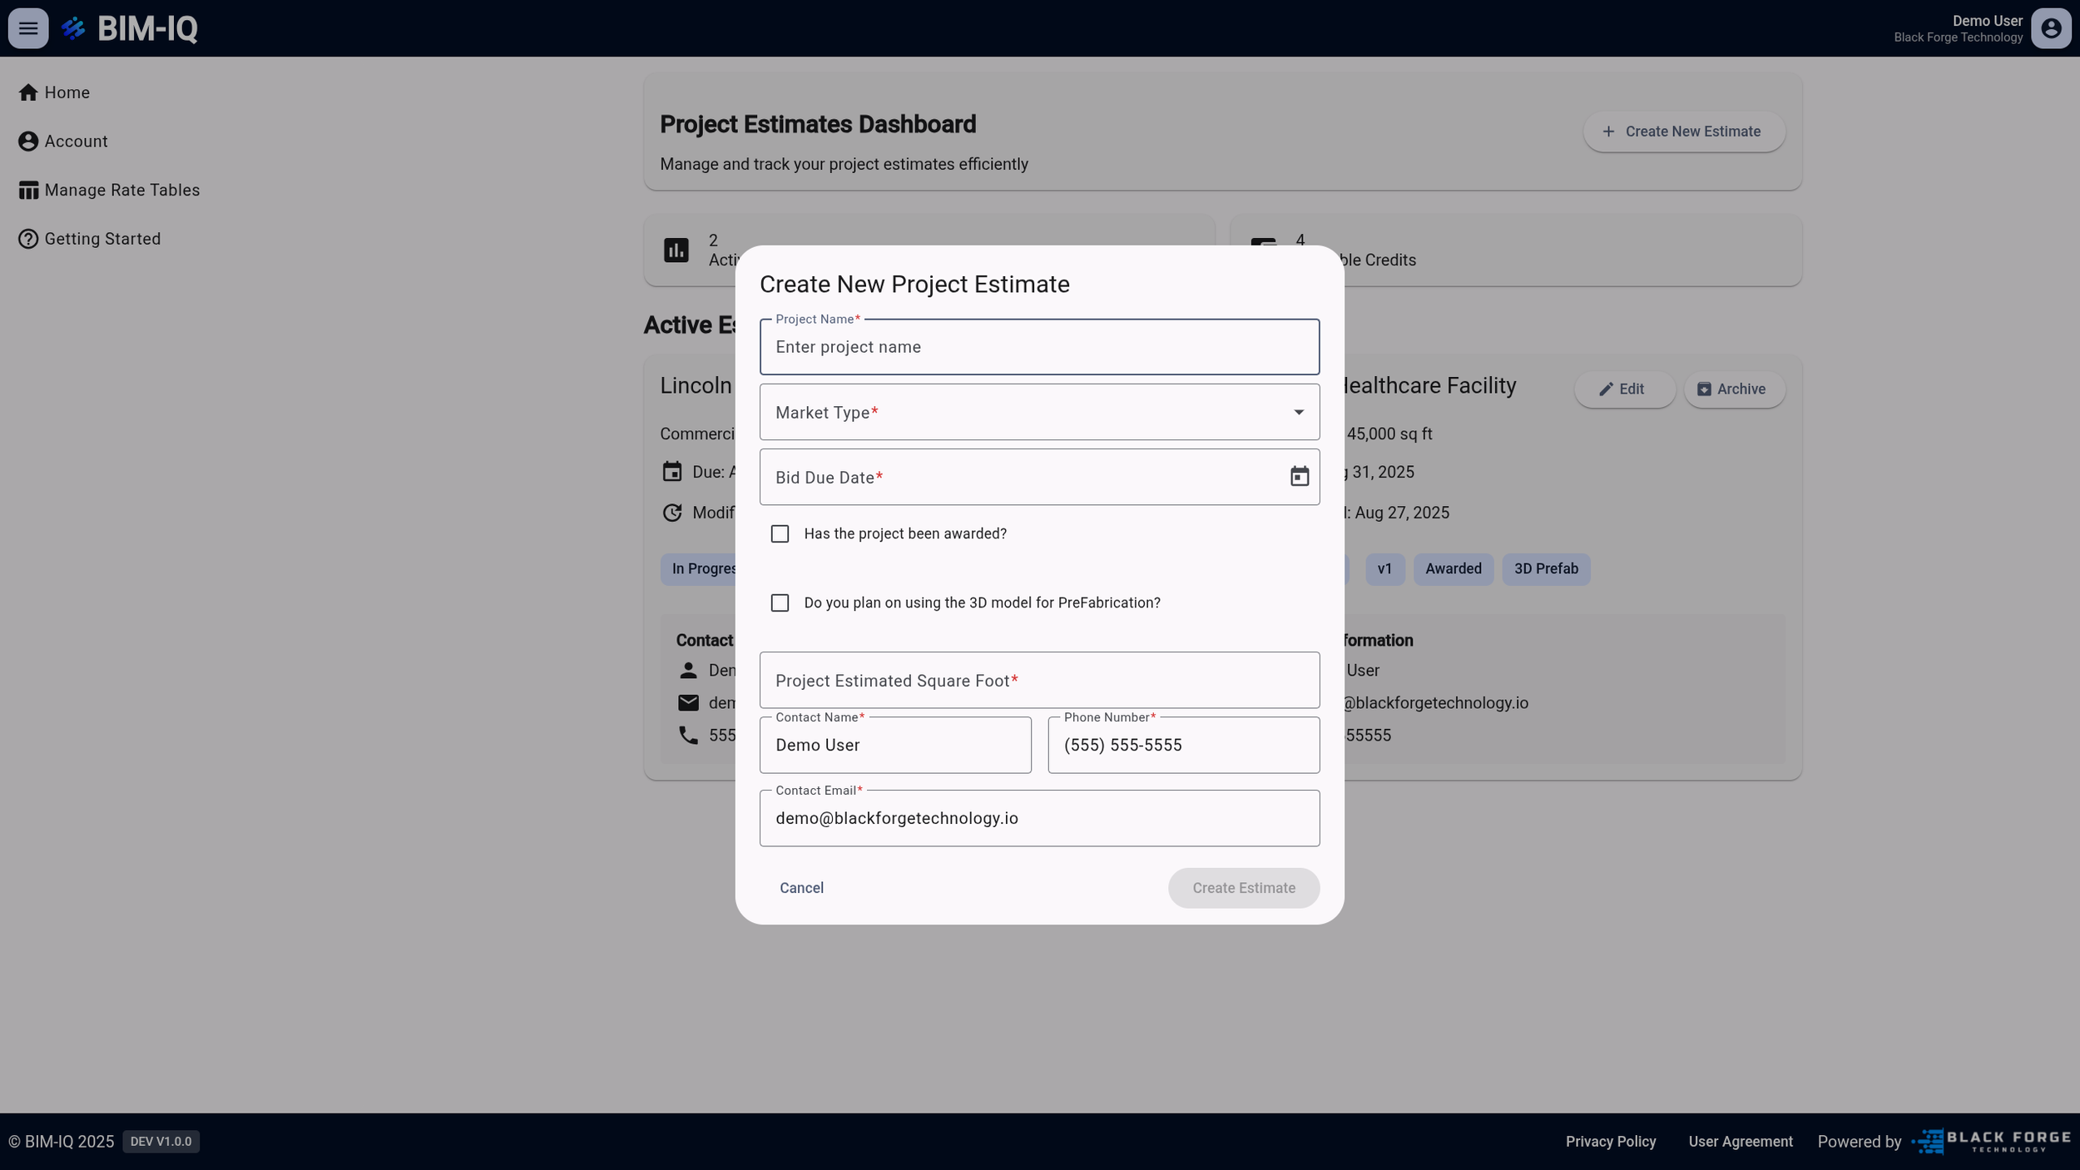
Task: Open the calendar picker for Bid Due Date
Action: coord(1298,477)
